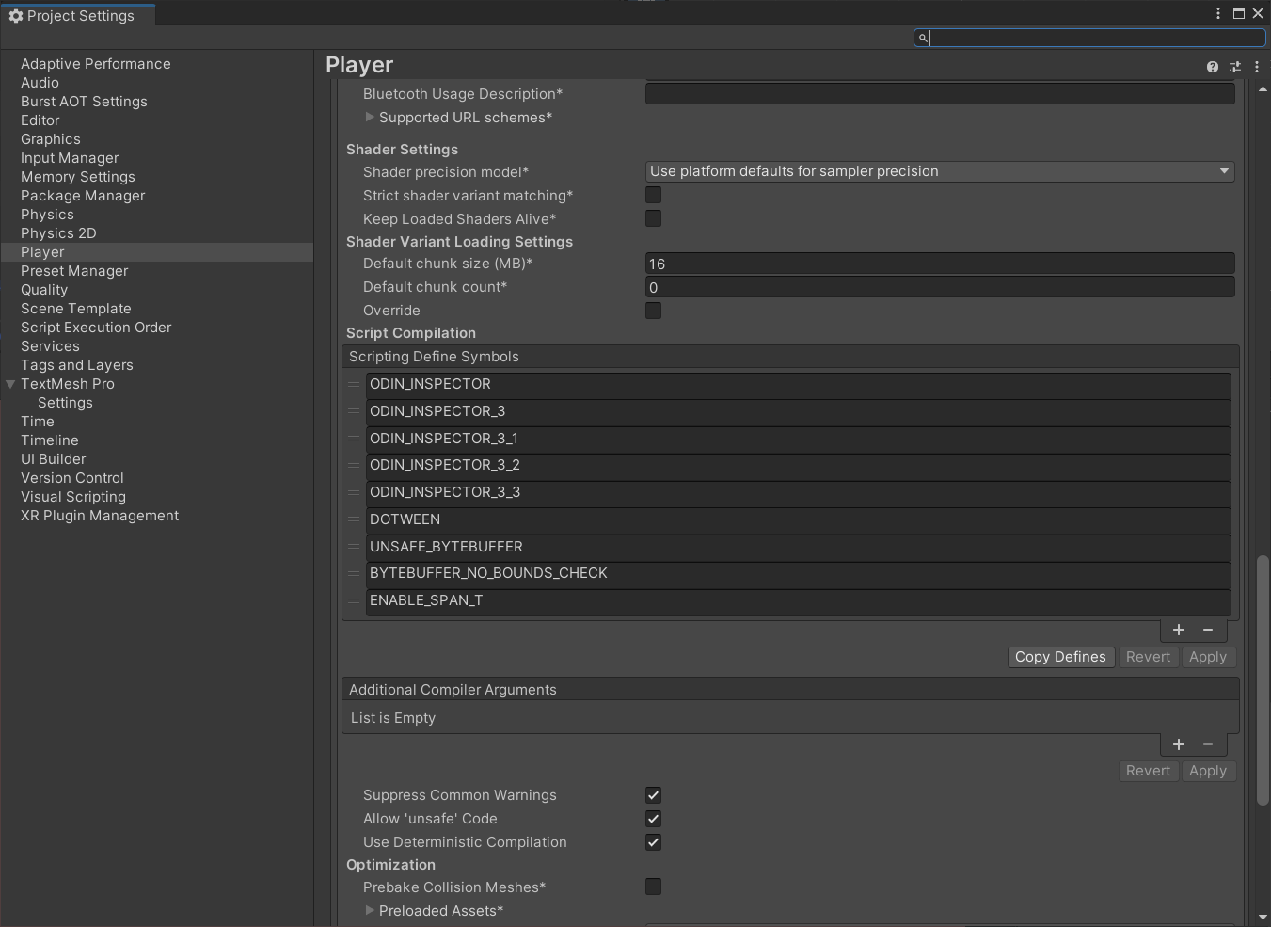Expand Supported URL schemes
1271x927 pixels.
370,118
